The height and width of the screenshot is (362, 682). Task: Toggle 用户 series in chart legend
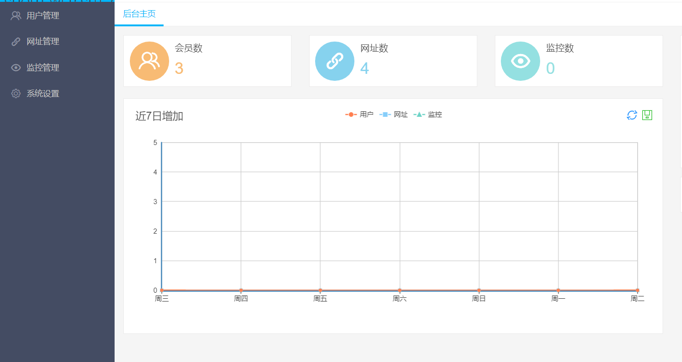[359, 115]
